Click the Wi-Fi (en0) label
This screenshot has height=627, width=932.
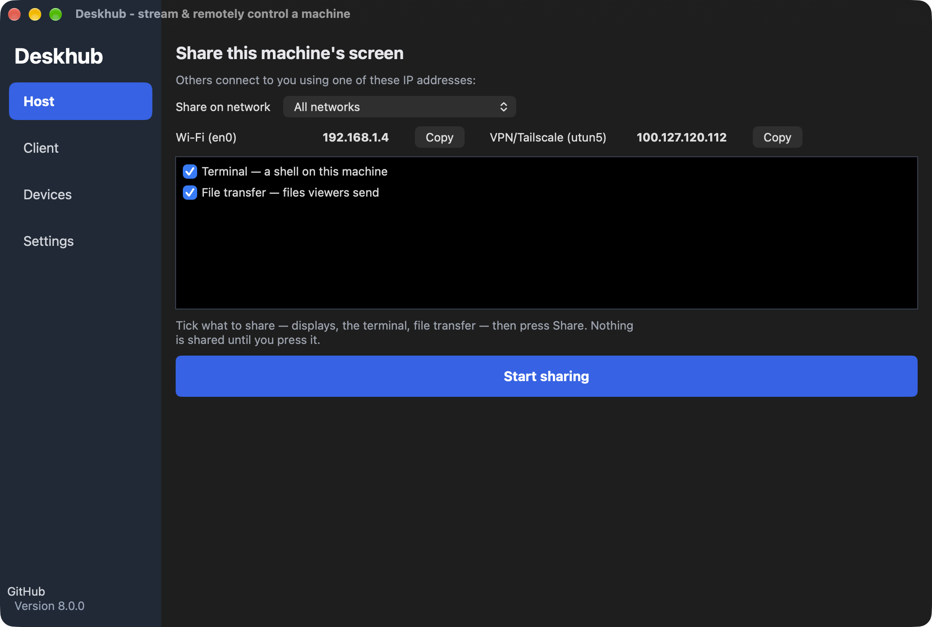206,137
